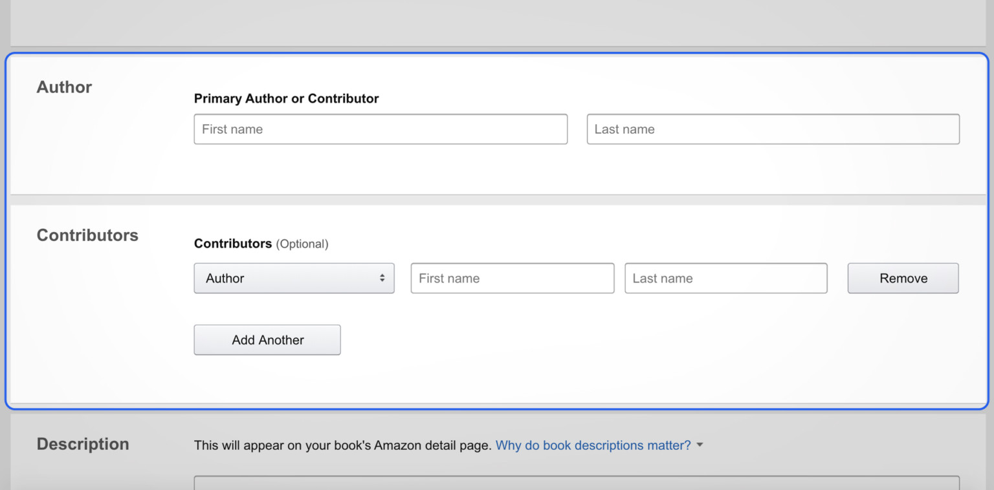Click the Description section heading
The image size is (994, 490).
(83, 444)
